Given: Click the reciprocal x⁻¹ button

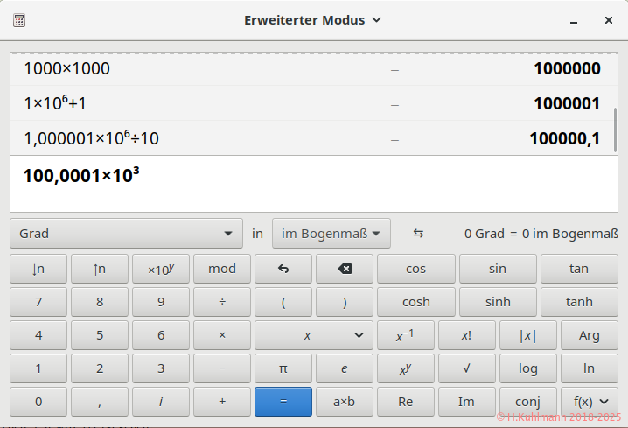Looking at the screenshot, I should [x=406, y=335].
